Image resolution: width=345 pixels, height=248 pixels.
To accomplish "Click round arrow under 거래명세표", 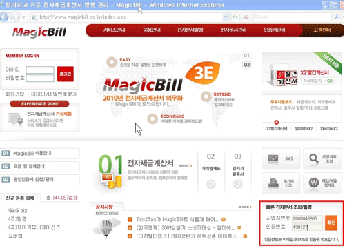I will [211, 184].
